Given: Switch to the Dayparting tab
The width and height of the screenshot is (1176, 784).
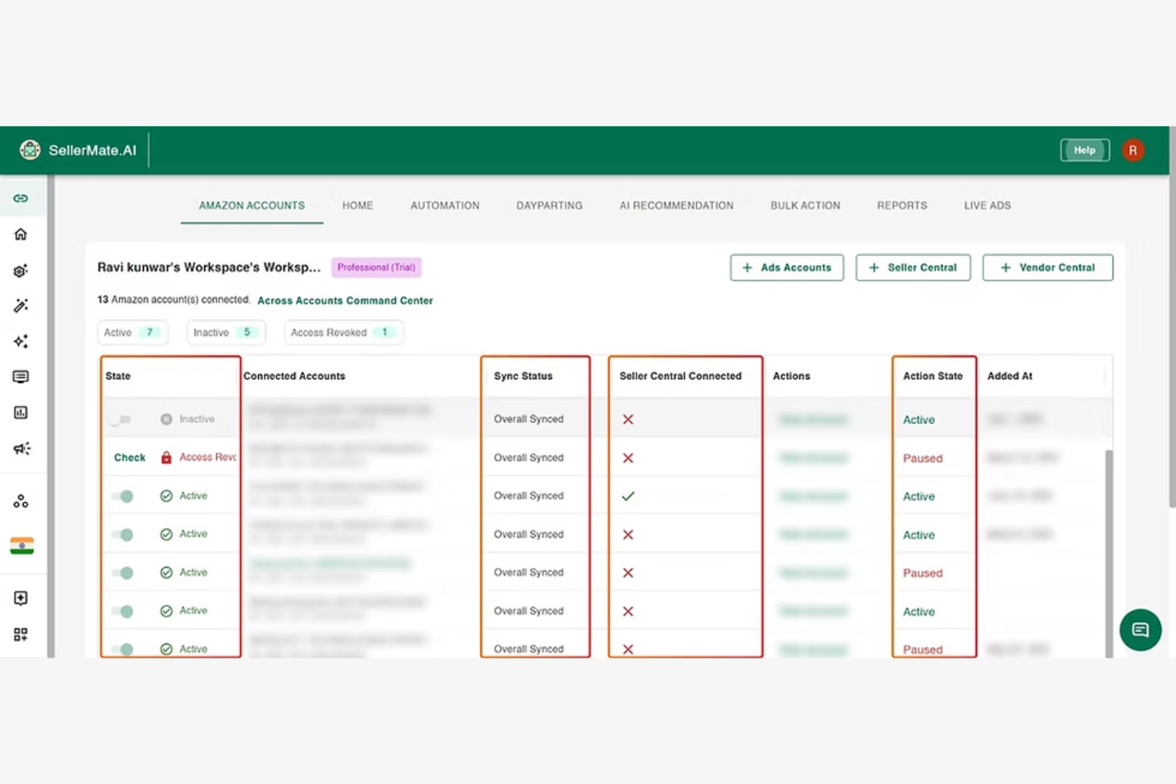Looking at the screenshot, I should click(x=549, y=205).
